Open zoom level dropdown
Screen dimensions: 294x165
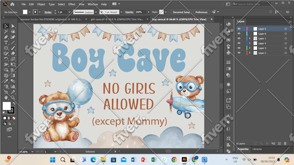32,152
